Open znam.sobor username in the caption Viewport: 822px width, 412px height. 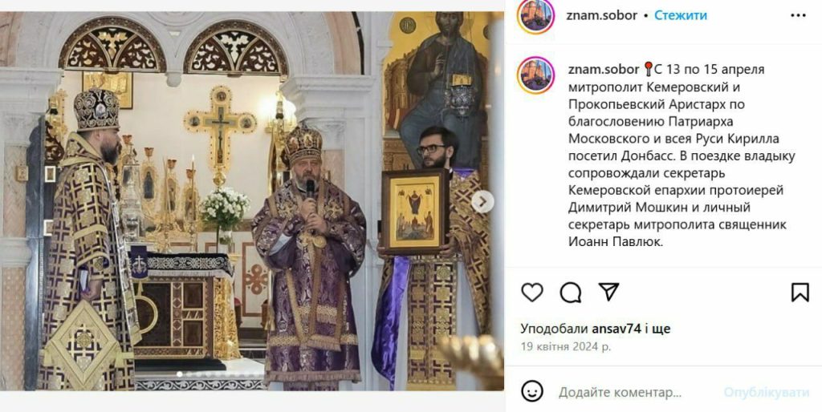click(604, 69)
